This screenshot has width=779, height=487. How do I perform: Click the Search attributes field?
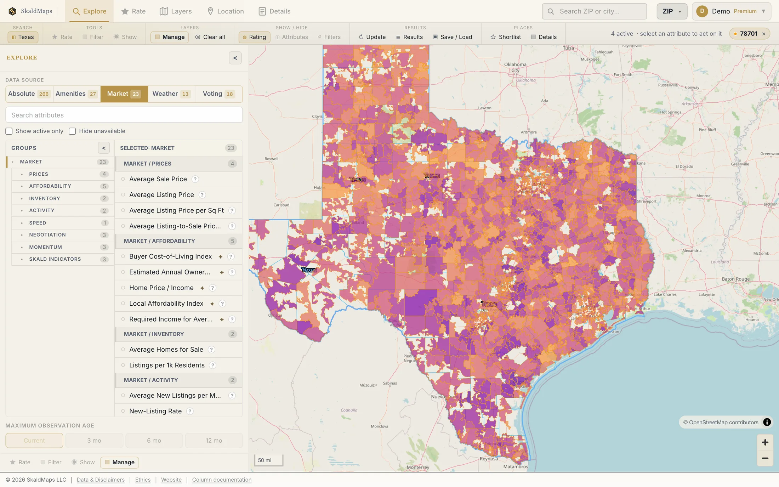click(x=124, y=115)
